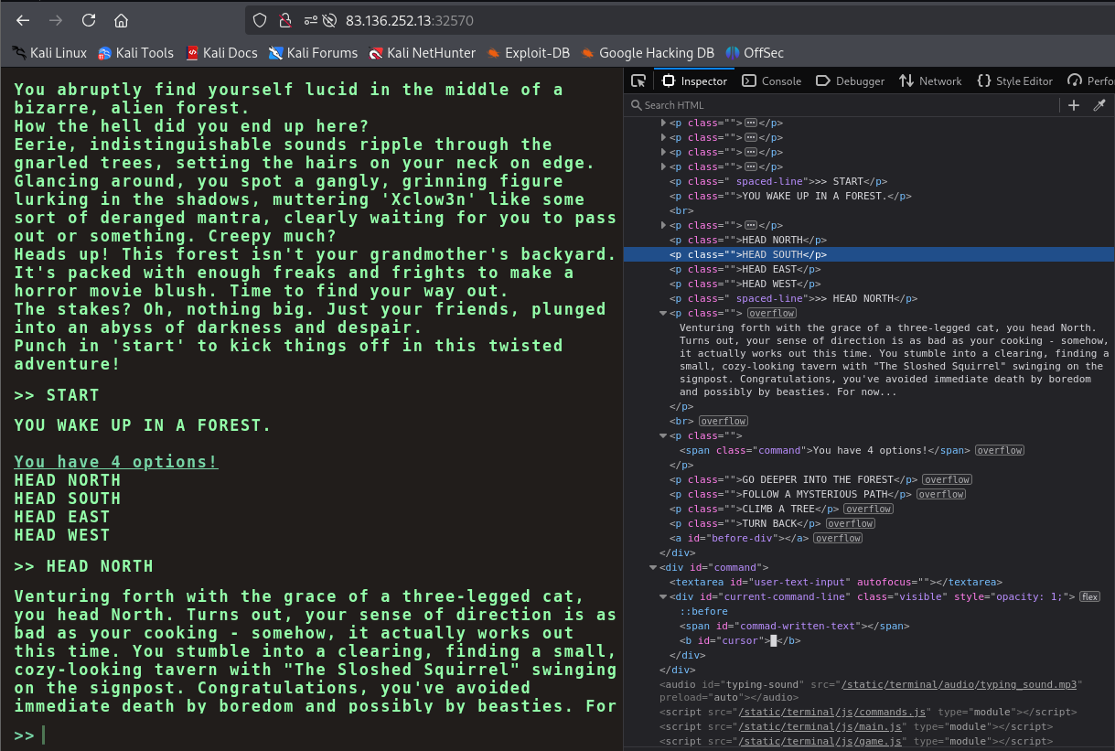Click the insecure connection padlock icon
The image size is (1115, 751).
pos(284,20)
